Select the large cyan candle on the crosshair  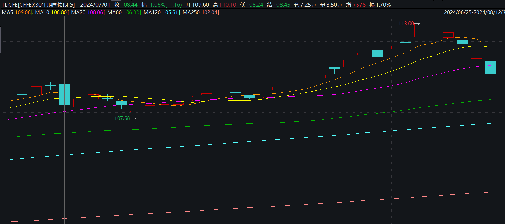click(64, 94)
